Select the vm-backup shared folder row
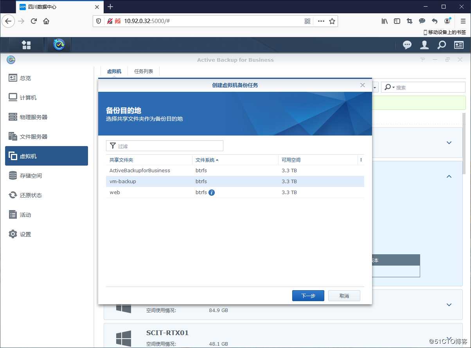The image size is (471, 348). click(235, 181)
